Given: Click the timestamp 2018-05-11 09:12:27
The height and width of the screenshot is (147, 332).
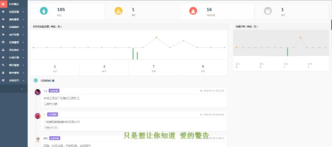Looking at the screenshot, I should click(x=214, y=91).
